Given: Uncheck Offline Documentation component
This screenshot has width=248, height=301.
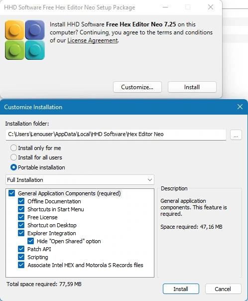Looking at the screenshot, I should pos(21,201).
